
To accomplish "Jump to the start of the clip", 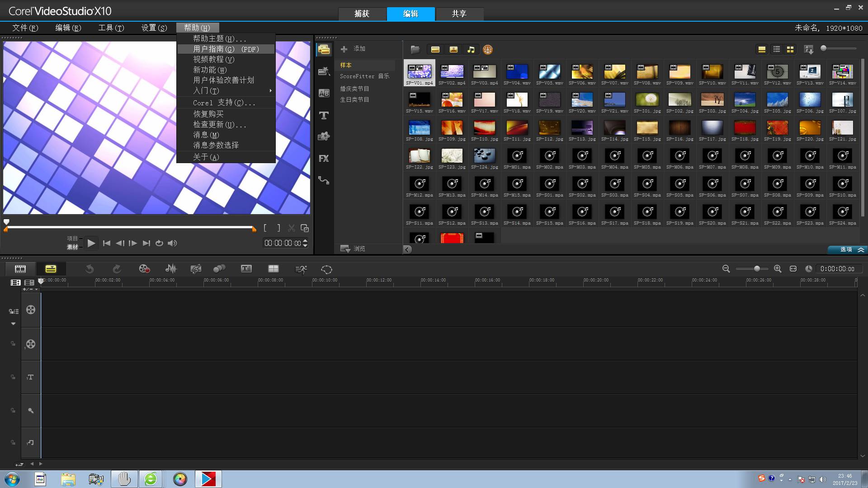I will pyautogui.click(x=107, y=243).
